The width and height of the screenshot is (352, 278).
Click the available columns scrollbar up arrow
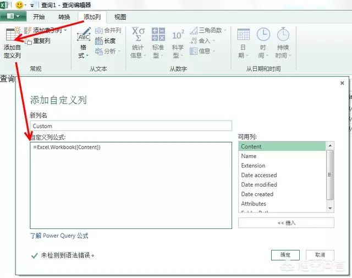pos(330,146)
